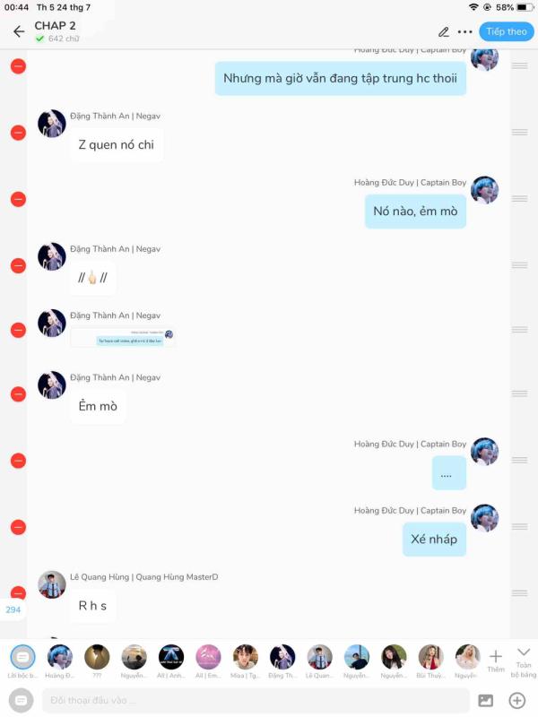Select the 'Rhs' message bubble
Screen dimensions: 538x717
pos(93,606)
